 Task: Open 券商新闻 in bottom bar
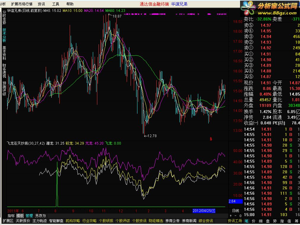[x=189, y=221]
